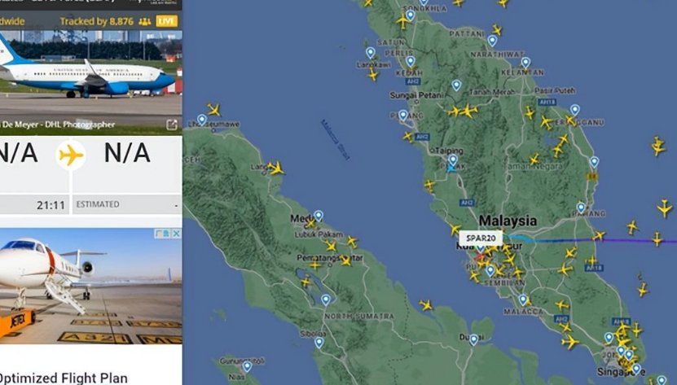Select the plane icon in Malacca Strait near Dumai
Image resolution: width=677 pixels, height=385 pixels.
[x=426, y=305]
